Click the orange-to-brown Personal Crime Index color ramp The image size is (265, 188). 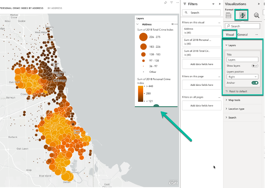tap(140, 93)
